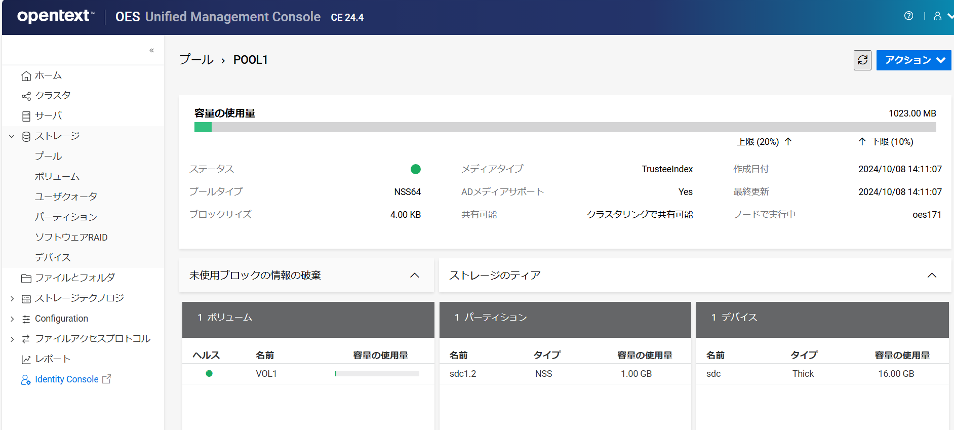
Task: Click the プール breadcrumb link
Action: pyautogui.click(x=196, y=60)
